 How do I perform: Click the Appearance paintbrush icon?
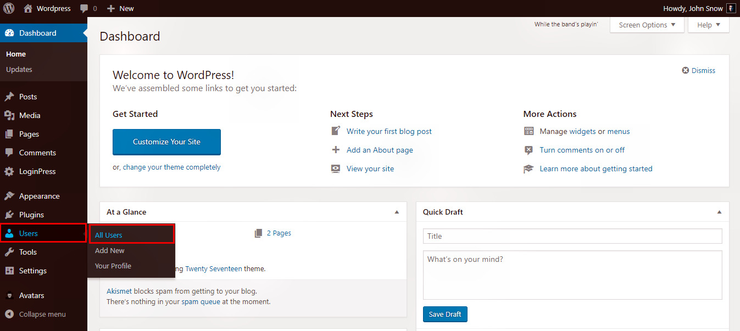9,196
